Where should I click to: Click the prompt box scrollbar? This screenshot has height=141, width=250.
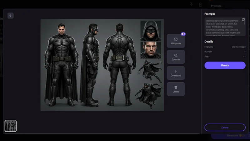pyautogui.click(x=245, y=22)
